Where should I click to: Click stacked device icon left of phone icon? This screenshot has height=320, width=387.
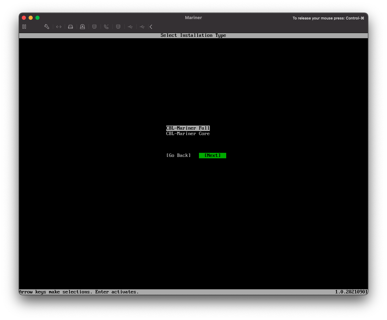94,27
